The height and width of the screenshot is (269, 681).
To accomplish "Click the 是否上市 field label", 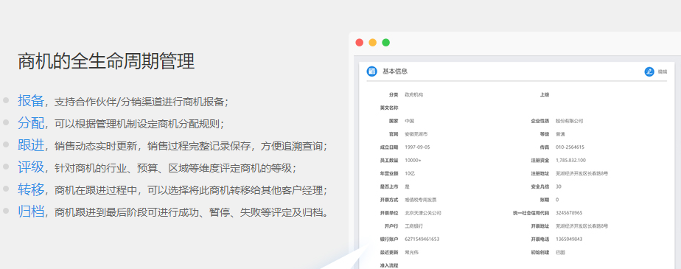I will [388, 187].
